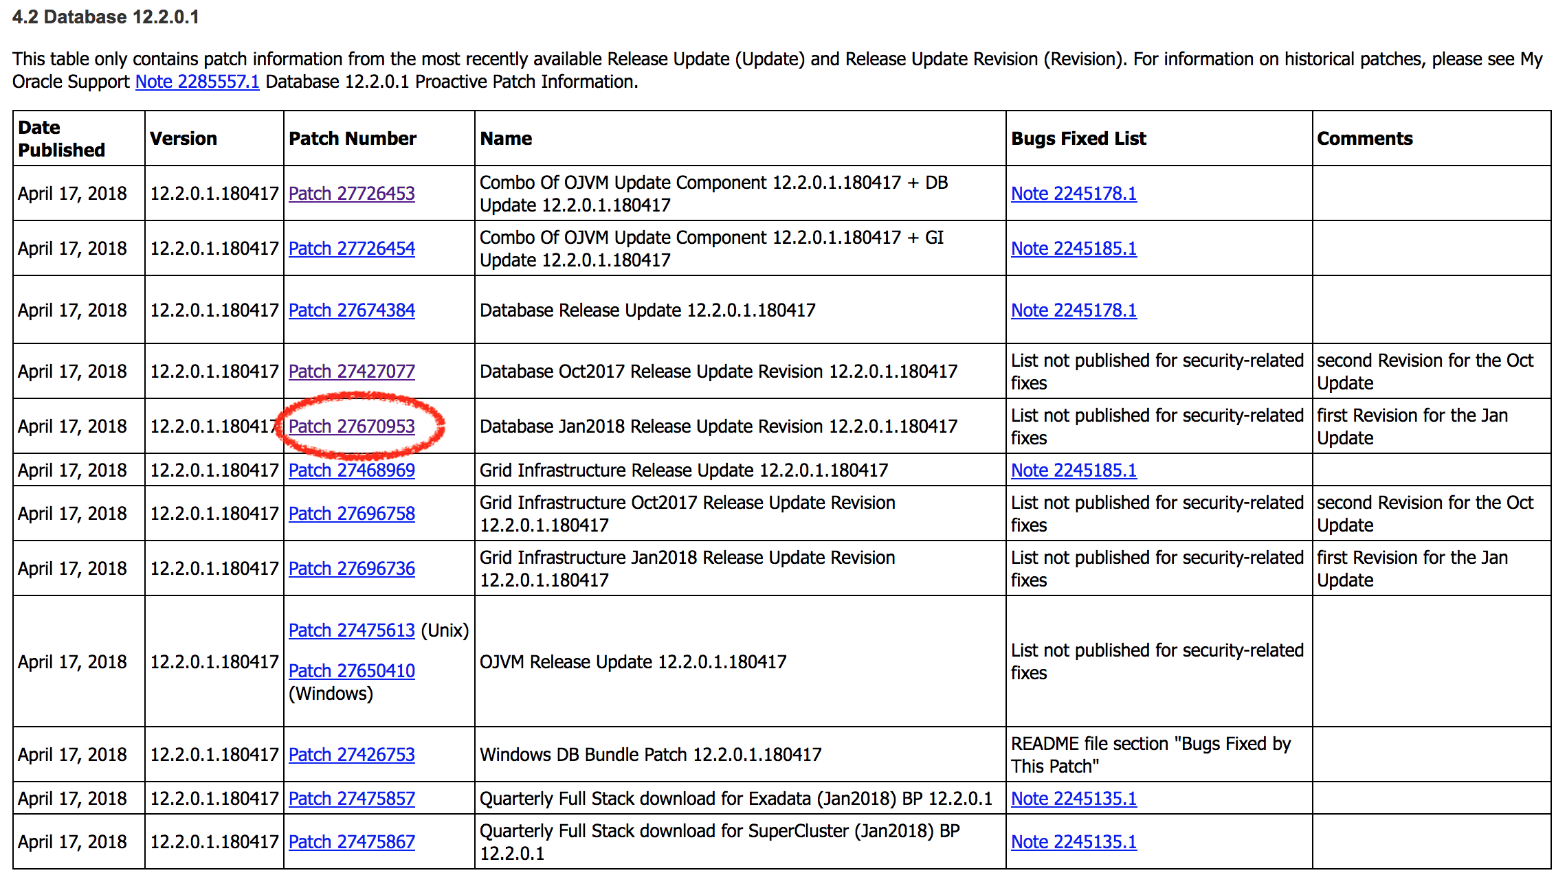Open Patch 27650410 Windows link
This screenshot has width=1567, height=875.
(x=352, y=671)
